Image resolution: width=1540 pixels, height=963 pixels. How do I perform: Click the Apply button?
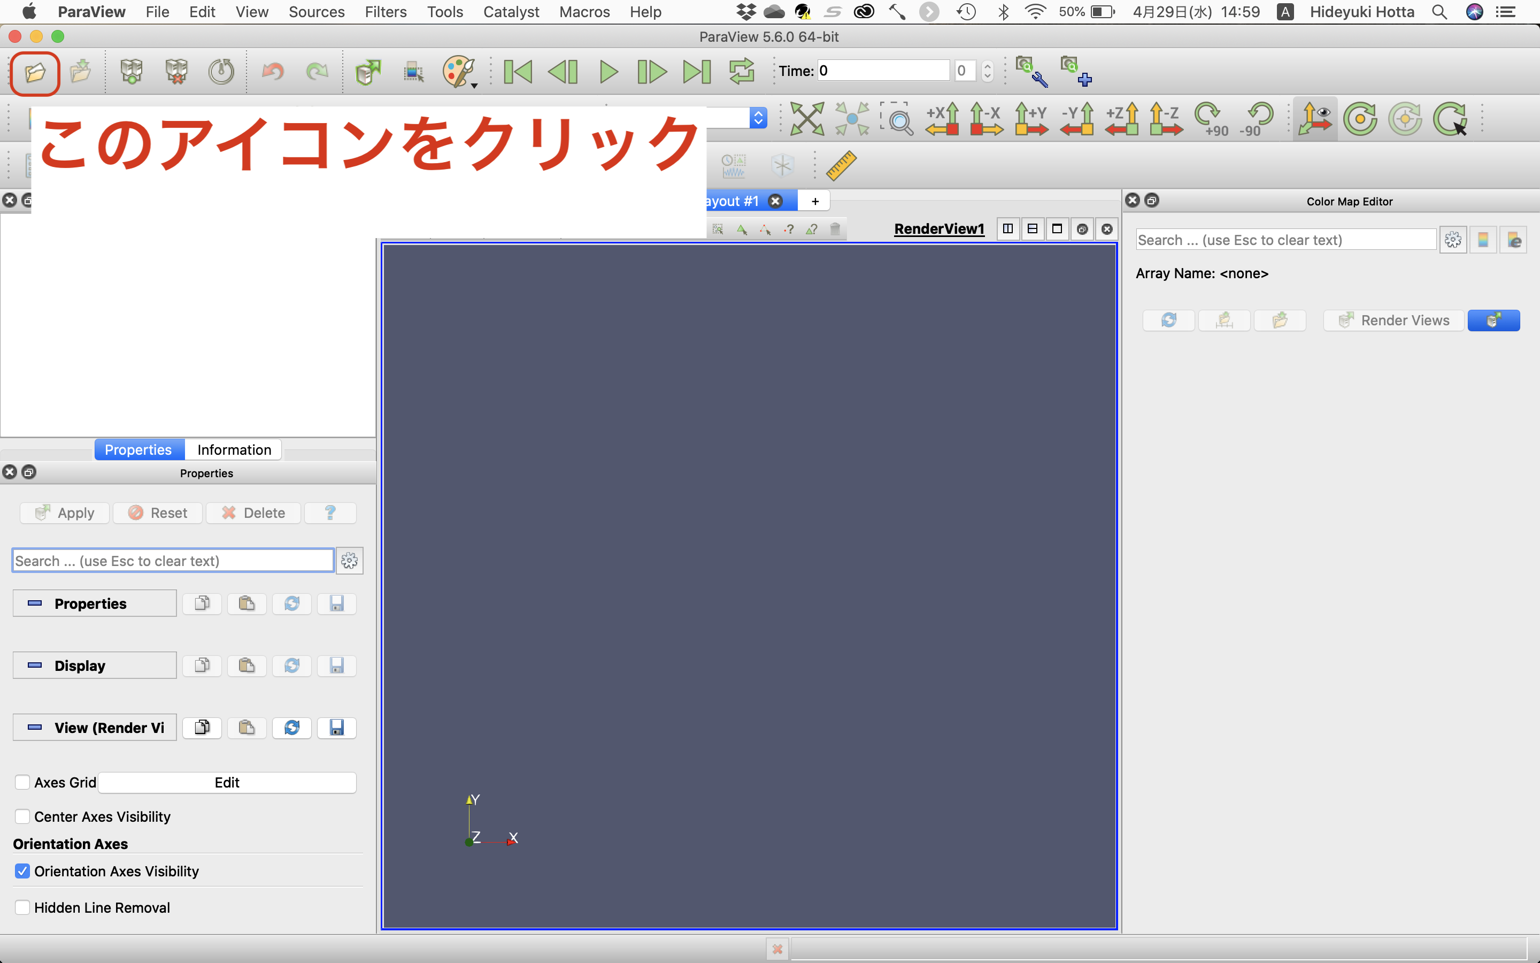[65, 513]
